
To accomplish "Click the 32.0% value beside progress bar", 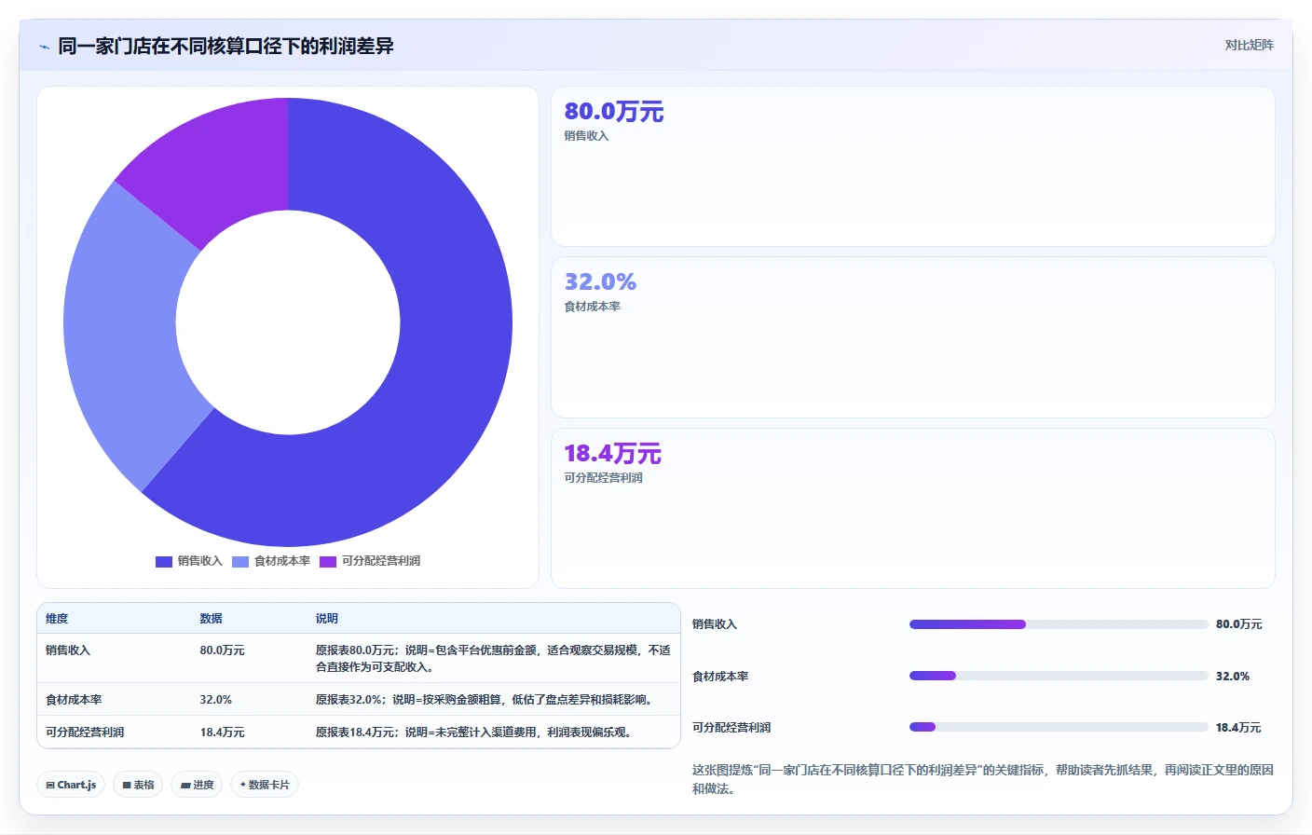I will (1232, 677).
